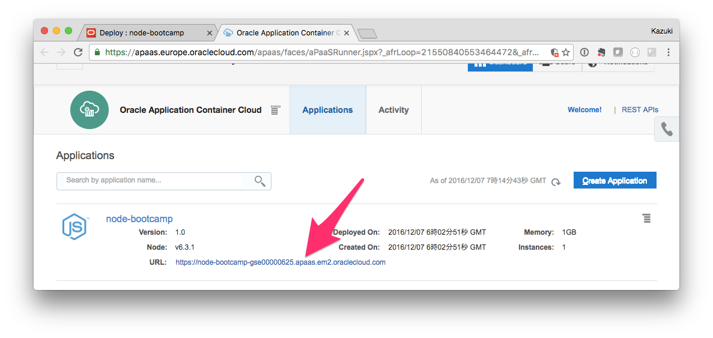Click the search magnifier icon
The height and width of the screenshot is (338, 713).
(x=260, y=181)
